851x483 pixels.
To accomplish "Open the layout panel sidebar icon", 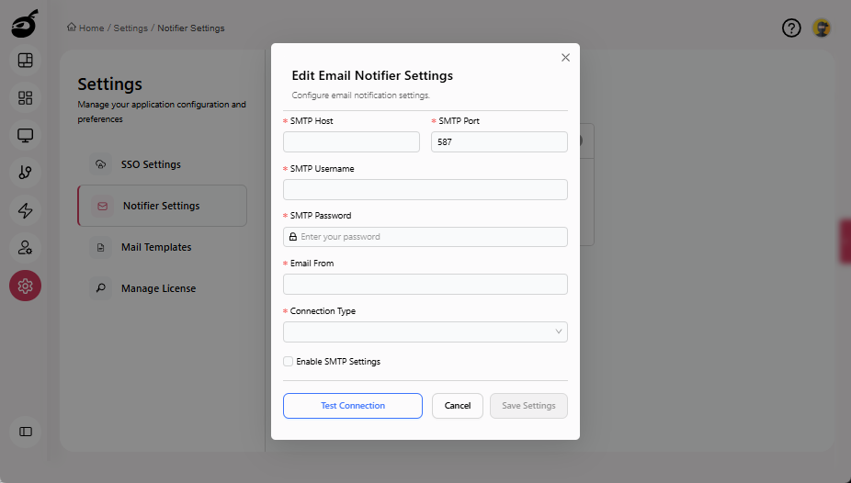I will 25,61.
